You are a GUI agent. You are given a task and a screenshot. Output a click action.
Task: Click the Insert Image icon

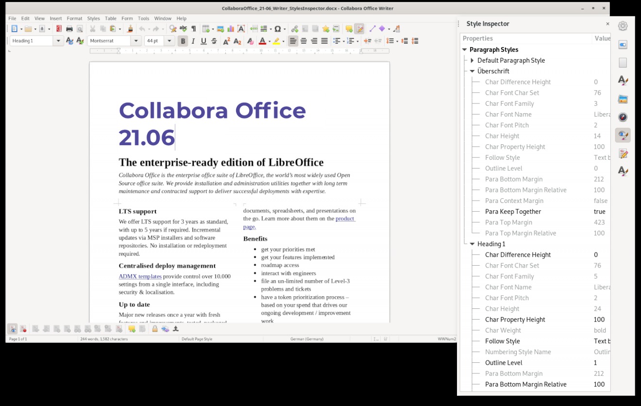point(220,29)
